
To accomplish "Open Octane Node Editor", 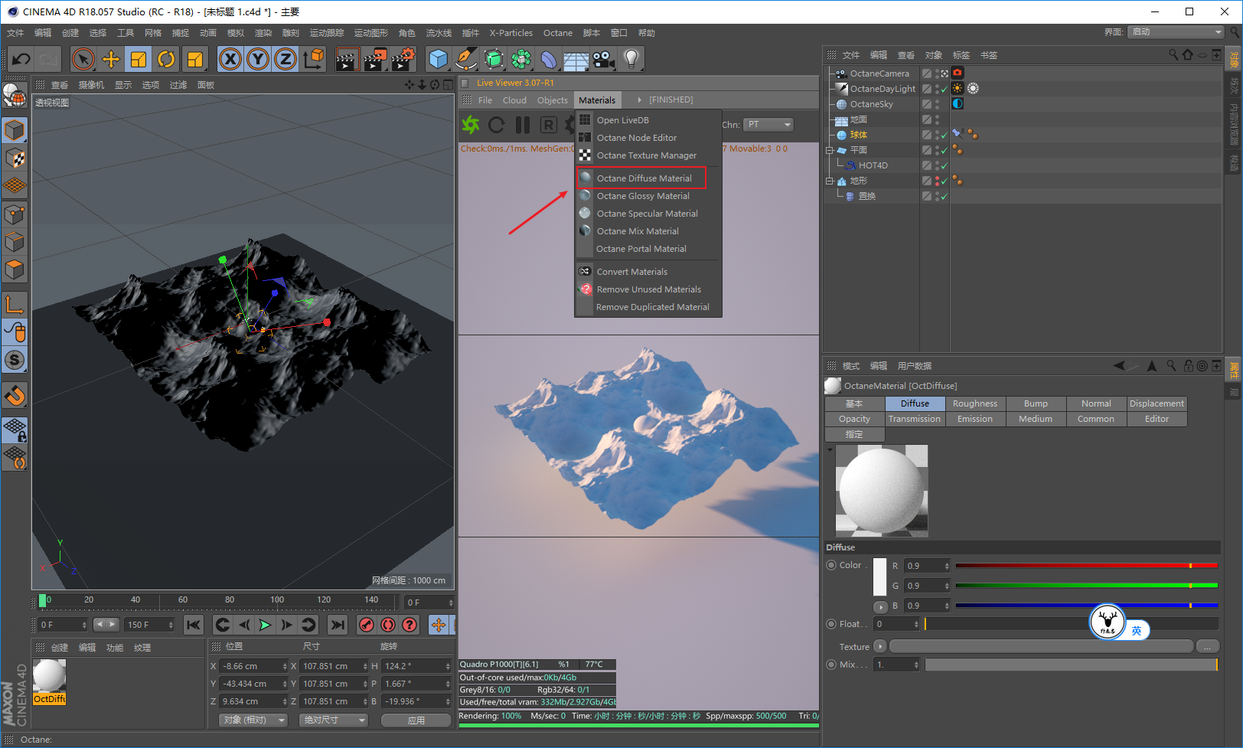I will click(x=637, y=138).
